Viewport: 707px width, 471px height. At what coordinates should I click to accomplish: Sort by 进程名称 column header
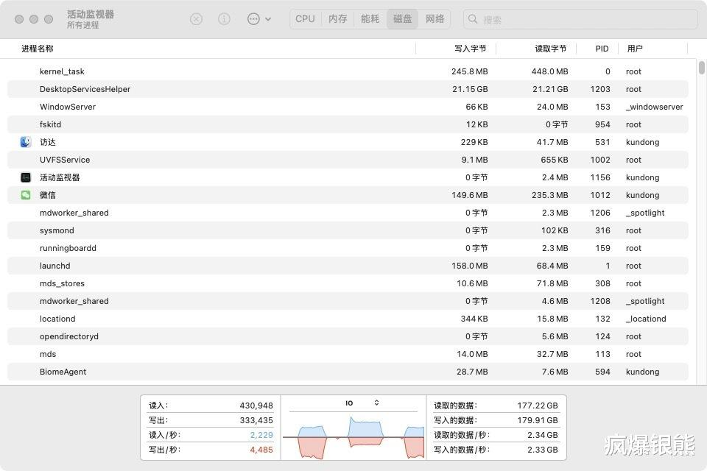click(38, 49)
